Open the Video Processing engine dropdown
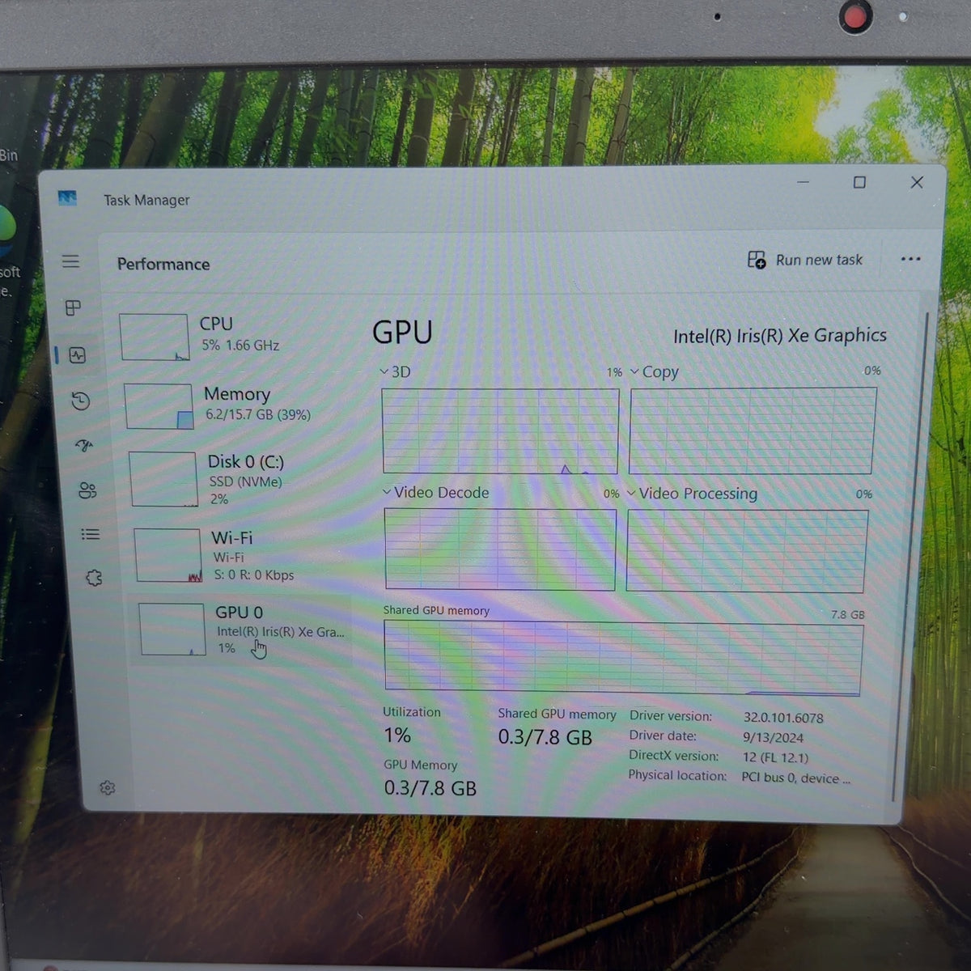Screen dimensions: 971x971 tap(693, 494)
